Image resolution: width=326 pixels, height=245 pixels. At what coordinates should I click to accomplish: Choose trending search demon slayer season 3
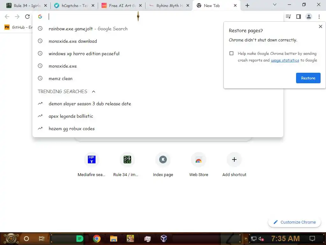[158, 104]
